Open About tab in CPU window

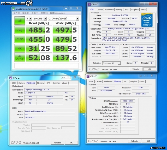click(x=143, y=10)
